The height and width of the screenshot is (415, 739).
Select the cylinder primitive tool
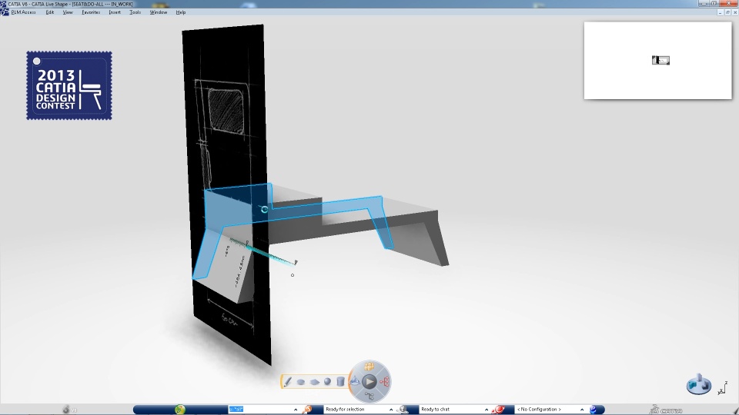pos(340,382)
